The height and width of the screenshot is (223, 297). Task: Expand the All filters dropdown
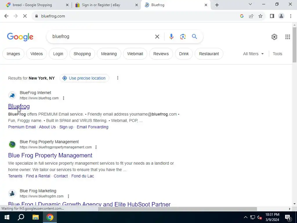pos(253,54)
